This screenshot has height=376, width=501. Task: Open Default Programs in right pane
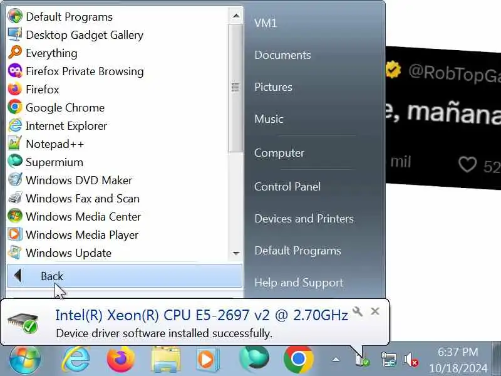[x=297, y=251]
